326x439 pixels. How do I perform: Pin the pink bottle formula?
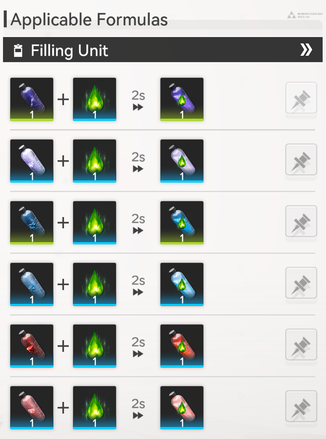coord(301,406)
